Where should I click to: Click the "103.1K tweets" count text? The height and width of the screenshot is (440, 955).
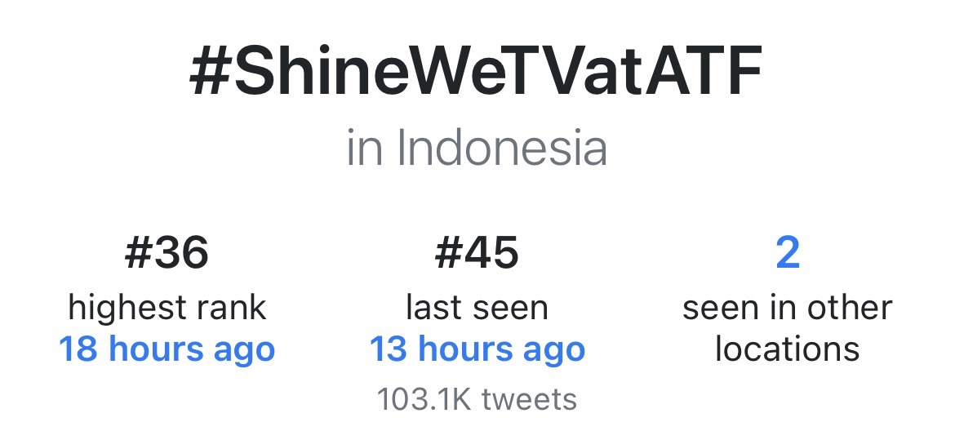(477, 400)
